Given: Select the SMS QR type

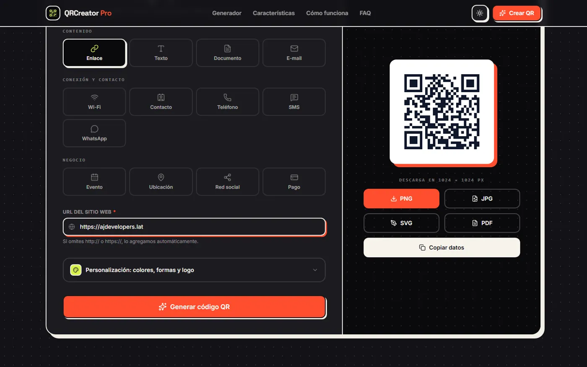Looking at the screenshot, I should point(294,102).
